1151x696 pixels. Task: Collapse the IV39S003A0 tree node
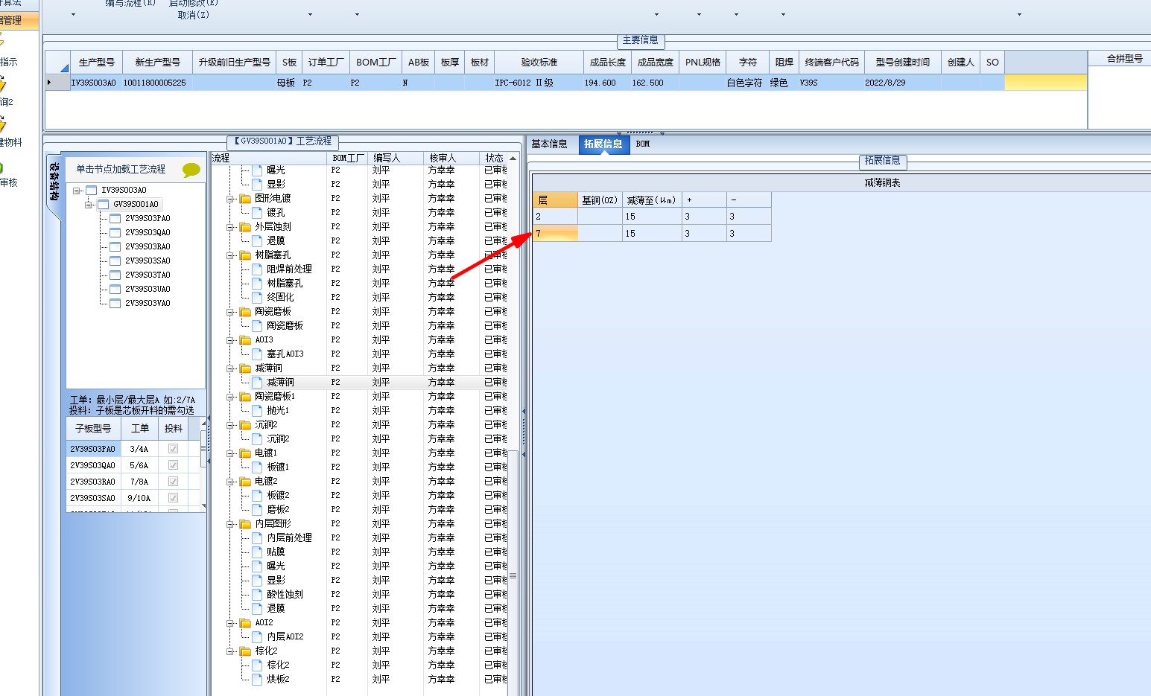77,191
